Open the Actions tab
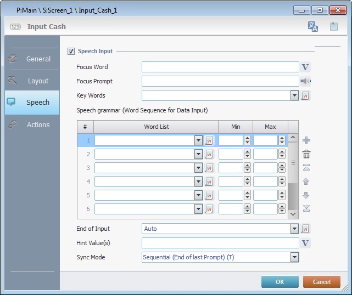 (32, 124)
